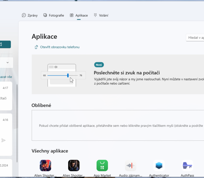Launch the second Alien Shooter app
This screenshot has width=204, height=178.
[x=74, y=166]
